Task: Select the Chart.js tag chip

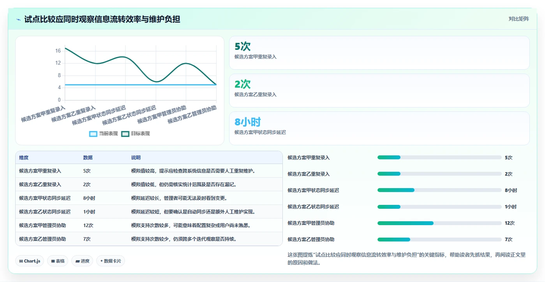Action: pos(30,261)
